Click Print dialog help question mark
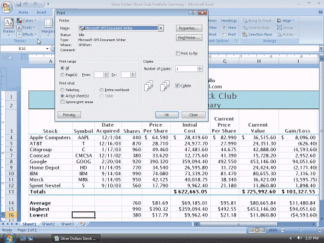This screenshot has height=243, width=324. 192,13
